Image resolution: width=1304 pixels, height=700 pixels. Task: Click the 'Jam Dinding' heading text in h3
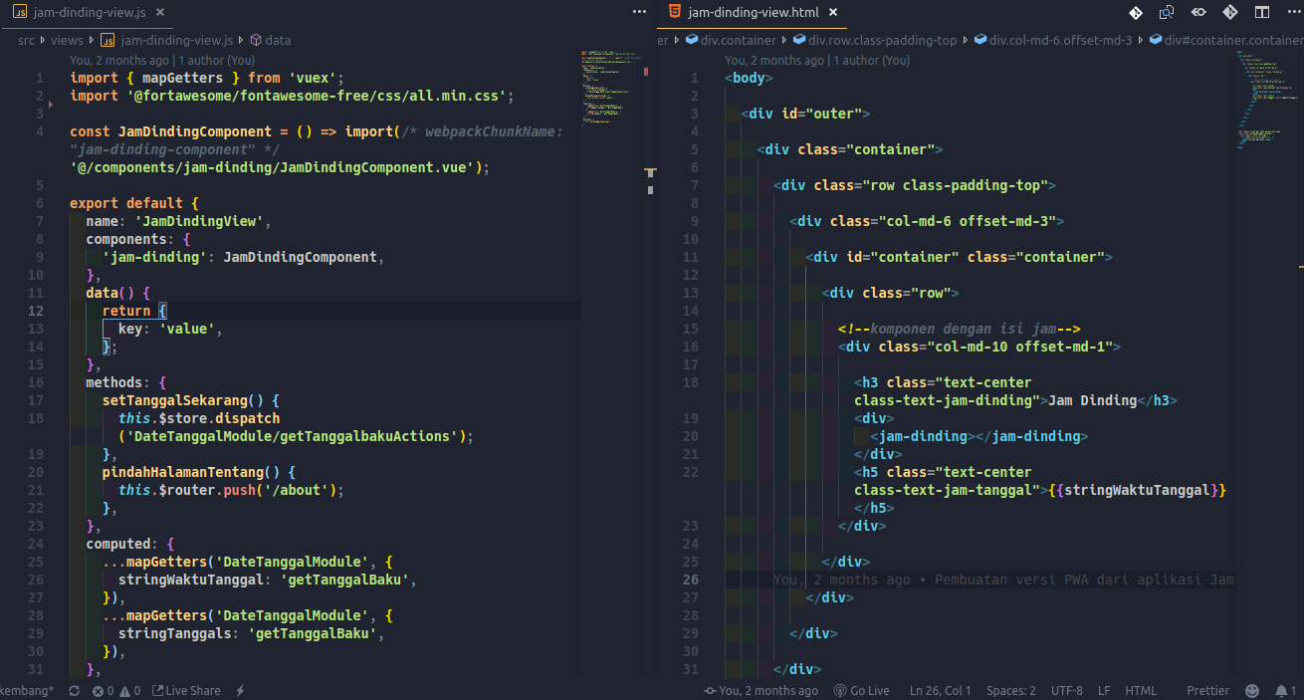click(x=1093, y=400)
